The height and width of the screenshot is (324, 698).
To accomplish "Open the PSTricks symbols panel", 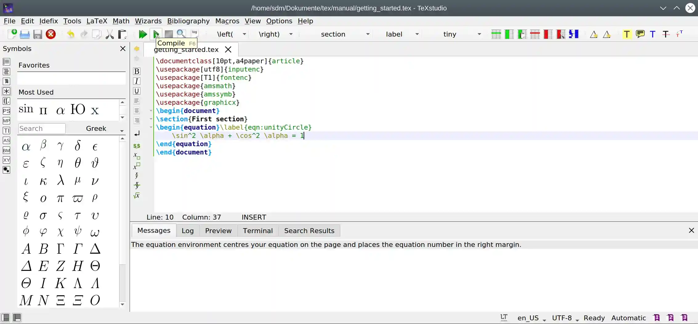I will 6,111.
